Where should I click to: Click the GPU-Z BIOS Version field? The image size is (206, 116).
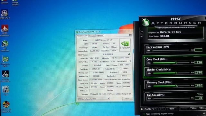click(108, 54)
